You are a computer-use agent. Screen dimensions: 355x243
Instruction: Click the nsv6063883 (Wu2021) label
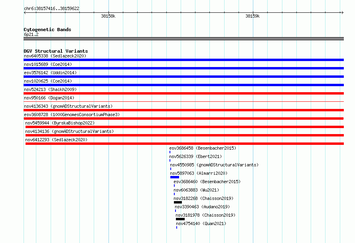196,190
